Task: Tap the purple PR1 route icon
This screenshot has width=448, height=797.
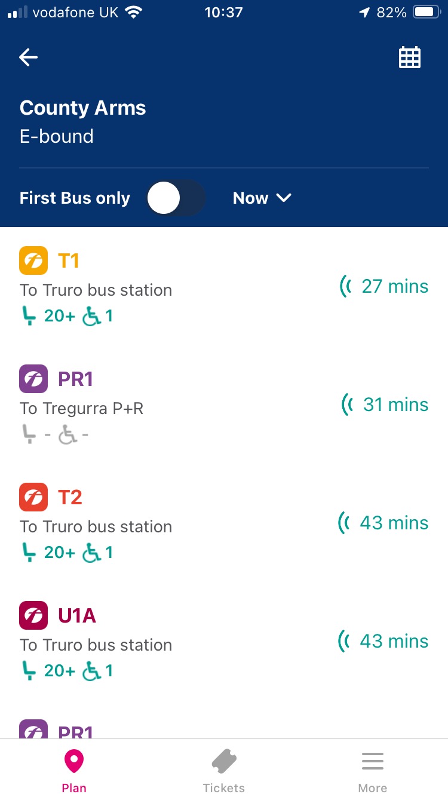Action: [x=33, y=379]
